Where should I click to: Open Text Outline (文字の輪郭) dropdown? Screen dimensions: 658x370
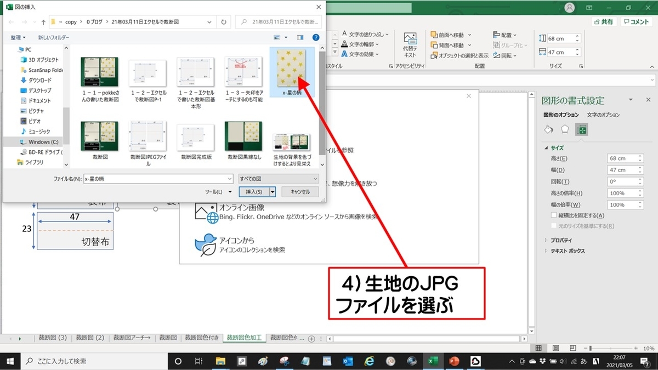pyautogui.click(x=361, y=44)
